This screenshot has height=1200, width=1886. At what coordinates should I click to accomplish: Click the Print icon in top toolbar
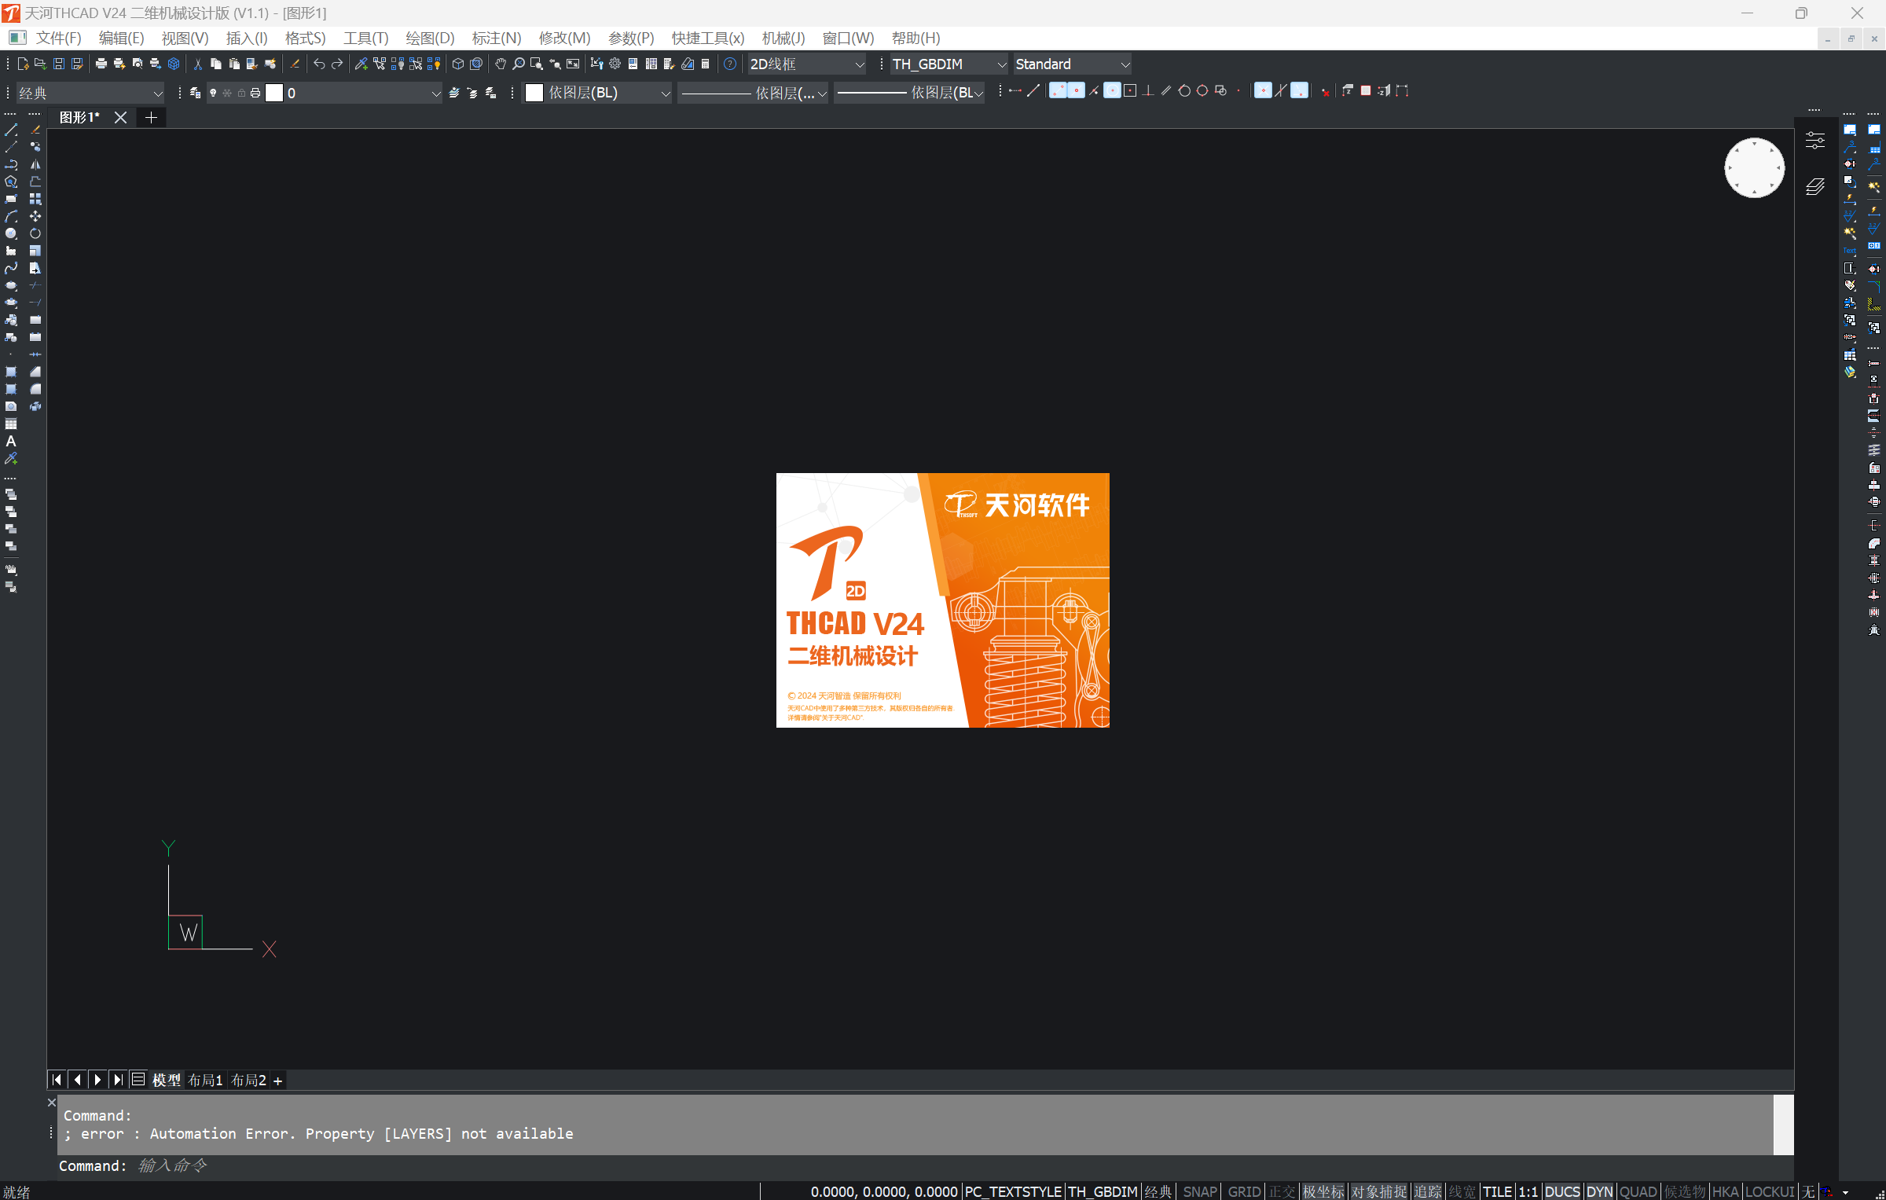click(101, 64)
